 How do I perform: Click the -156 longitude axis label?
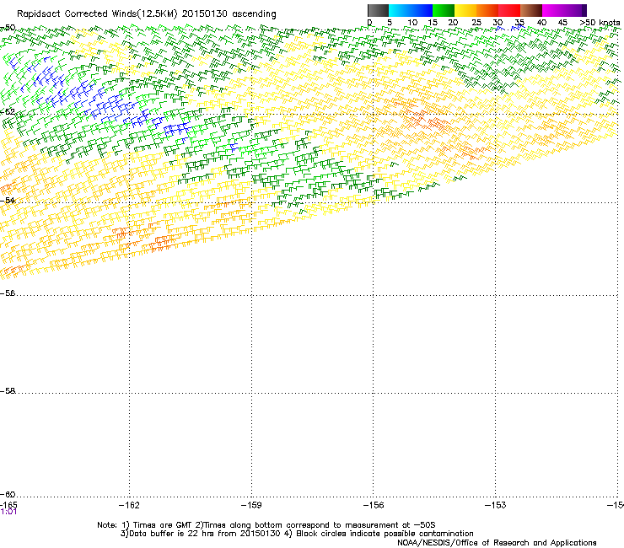point(374,505)
